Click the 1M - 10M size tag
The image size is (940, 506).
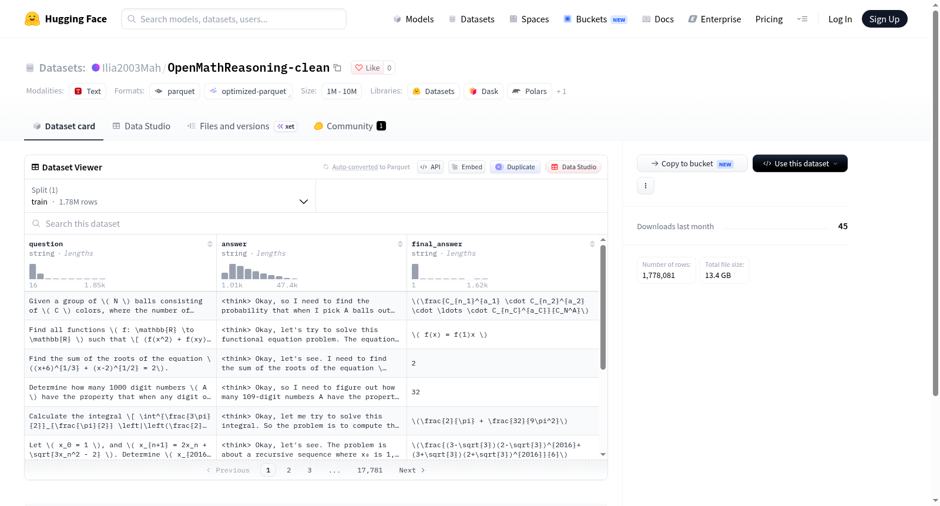(341, 91)
